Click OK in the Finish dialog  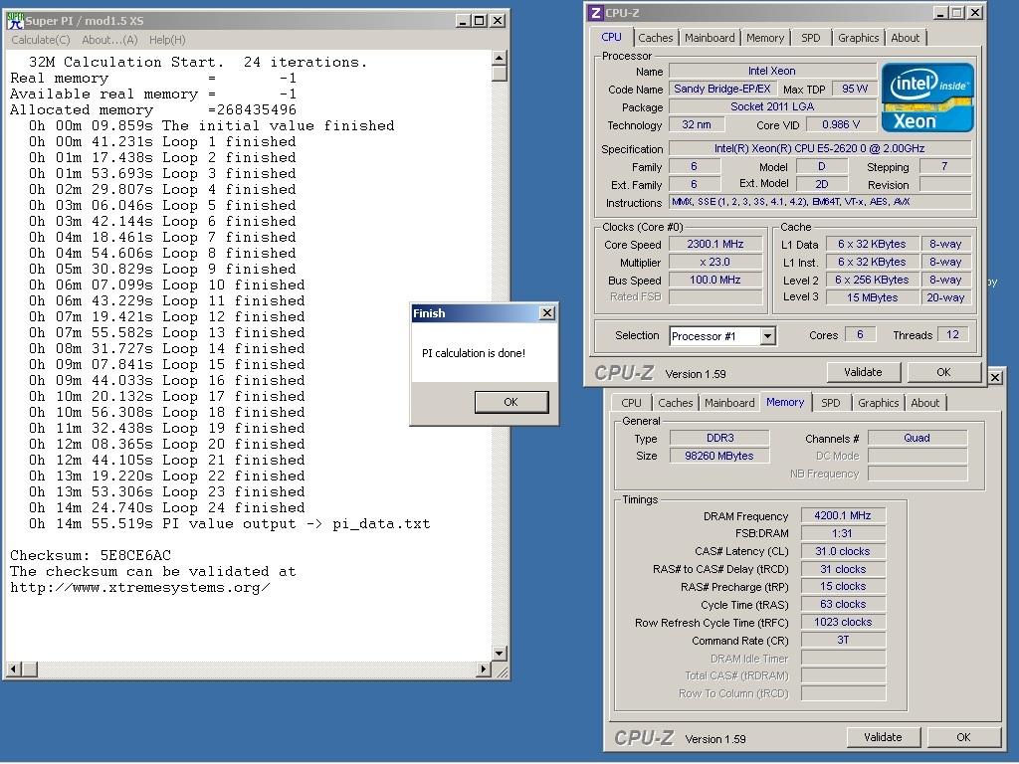pos(511,402)
